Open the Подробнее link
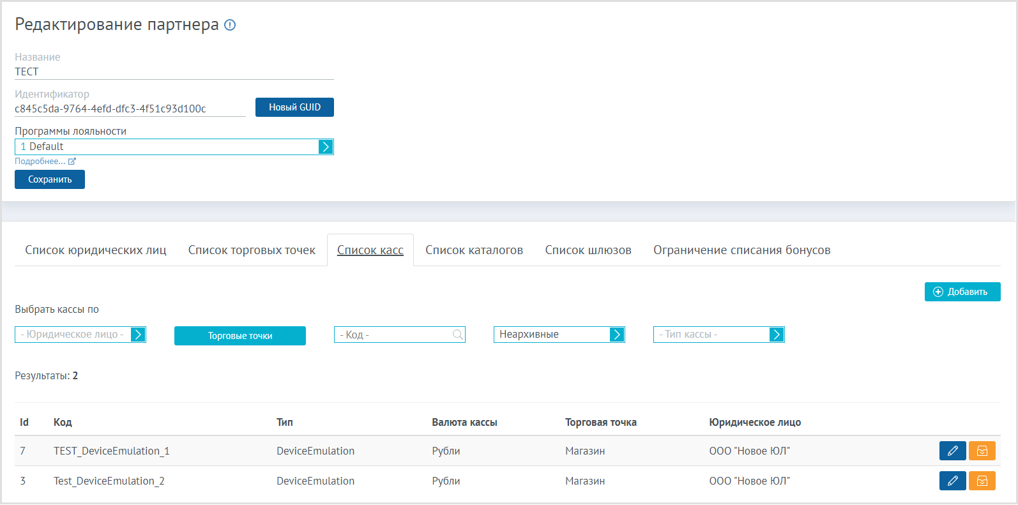This screenshot has width=1018, height=505. click(40, 162)
